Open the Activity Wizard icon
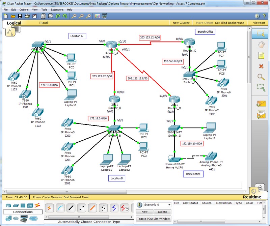 pos(35,16)
